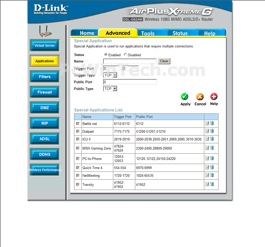265x247 pixels.
Task: Open the Applications page
Action: (x=45, y=61)
